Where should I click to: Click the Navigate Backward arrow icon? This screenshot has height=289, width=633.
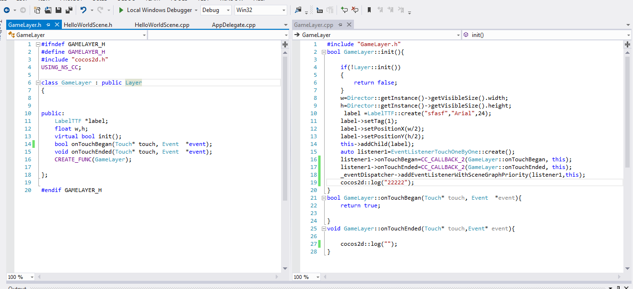[x=7, y=10]
